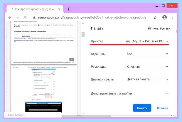Screen dimensions: 182x122
Task: Click the print settings panel scrollbar
Action: coord(176,31)
